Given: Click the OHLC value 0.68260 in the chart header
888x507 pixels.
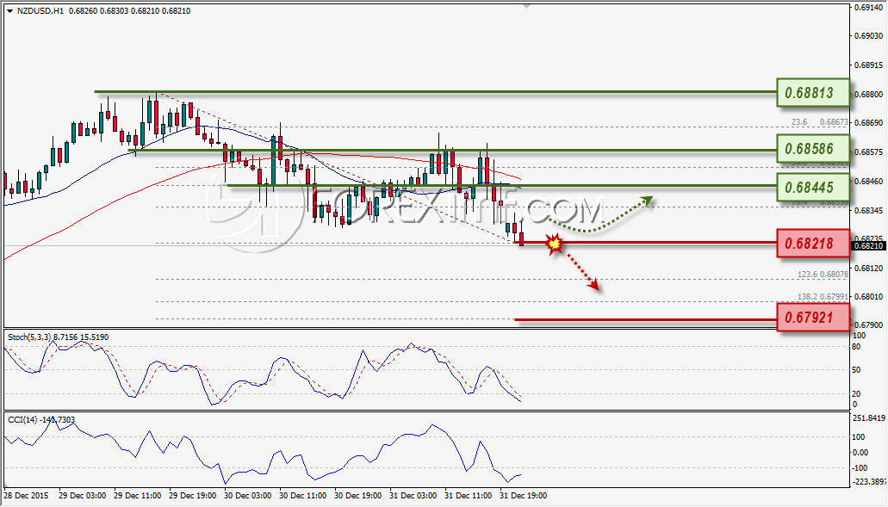Looking at the screenshot, I should click(x=83, y=10).
